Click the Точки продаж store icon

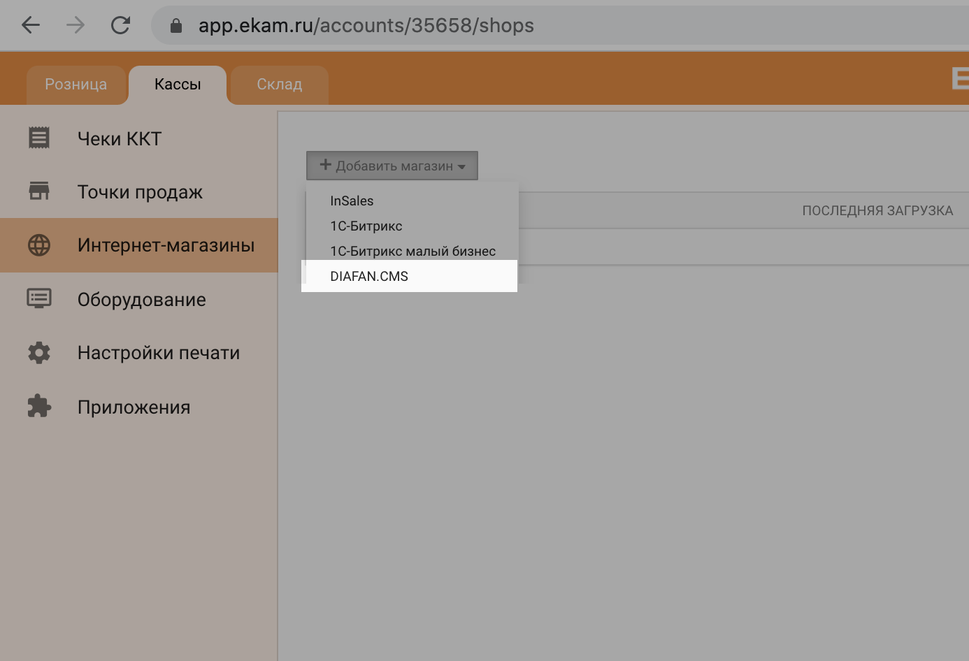39,191
